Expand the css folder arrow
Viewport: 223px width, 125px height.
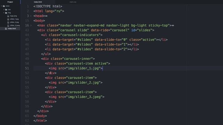4,10
